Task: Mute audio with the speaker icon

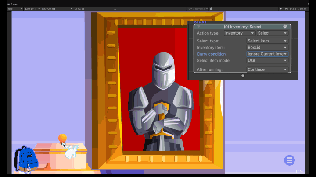Action: (x=281, y=9)
